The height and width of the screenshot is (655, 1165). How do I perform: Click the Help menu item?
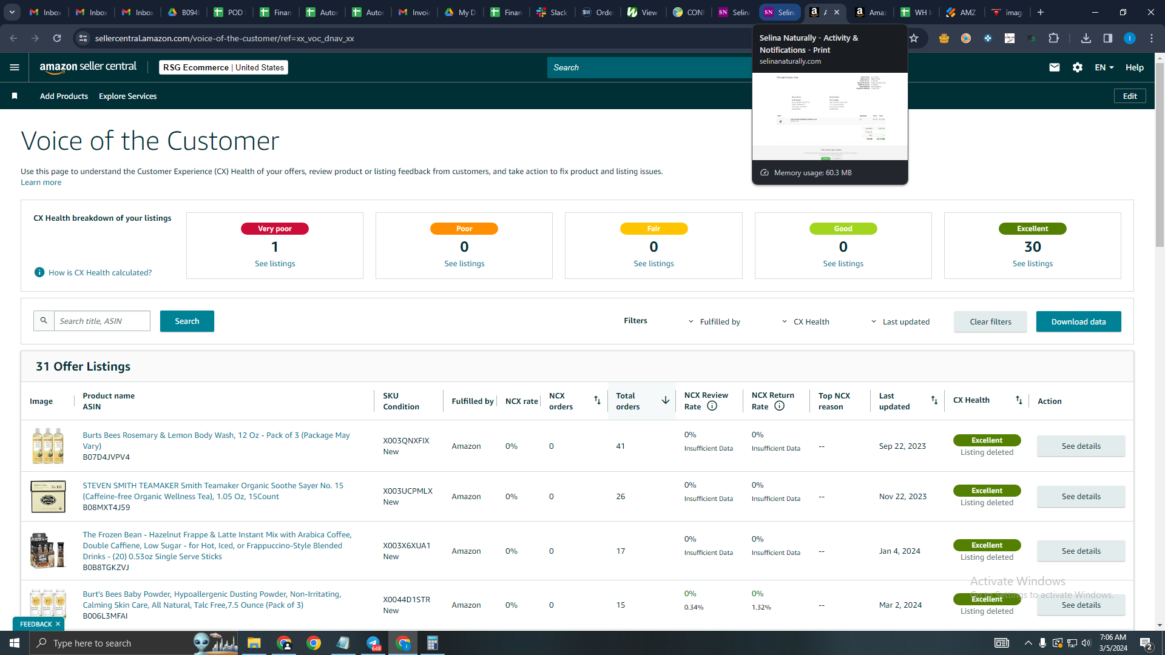[1135, 67]
